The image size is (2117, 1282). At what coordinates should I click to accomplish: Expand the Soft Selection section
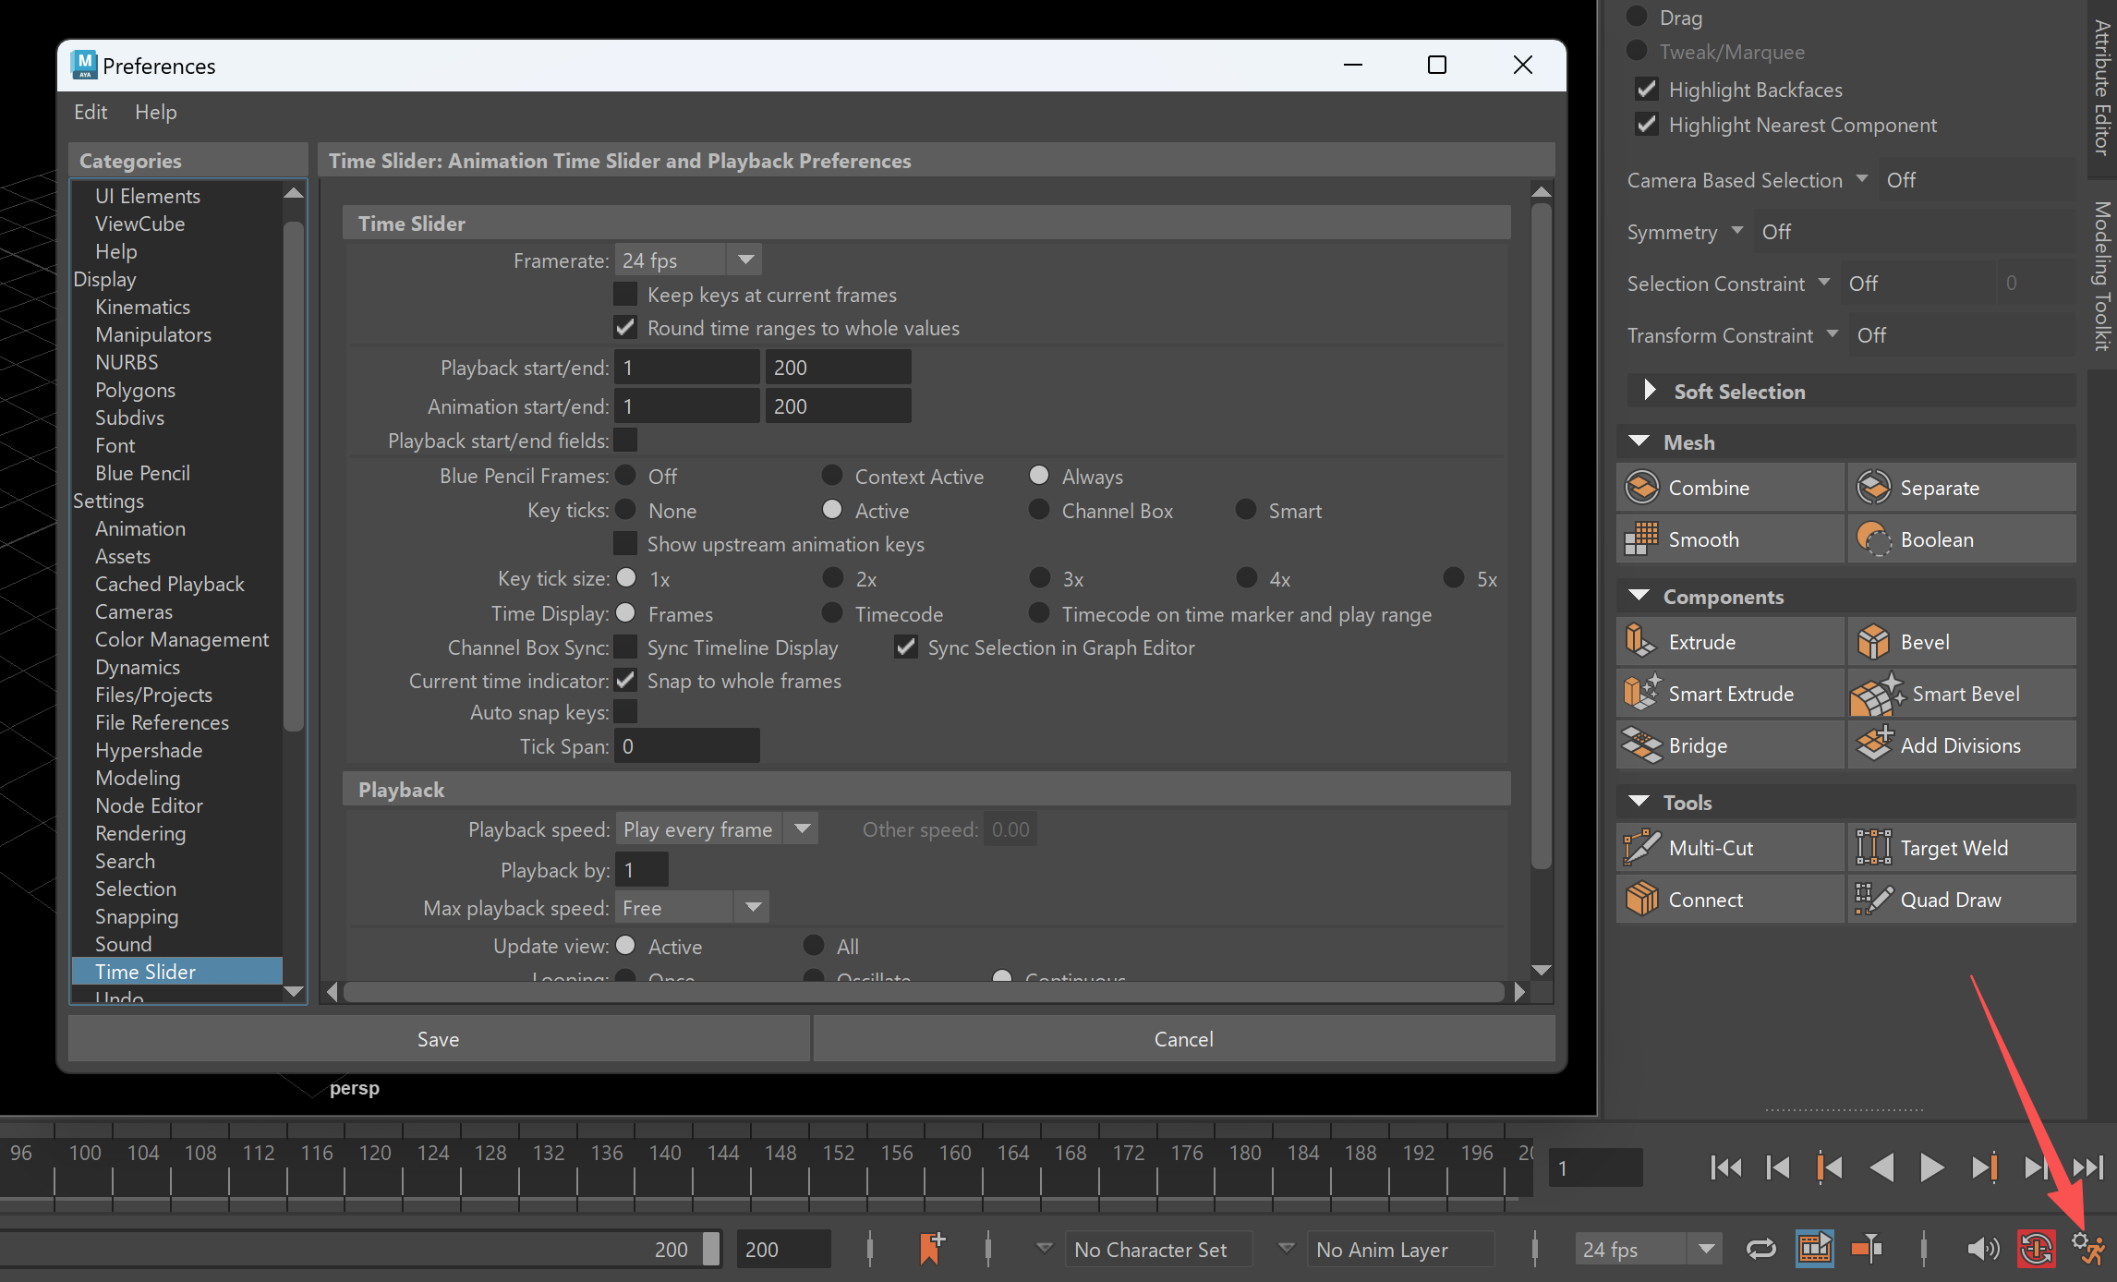pos(1650,391)
